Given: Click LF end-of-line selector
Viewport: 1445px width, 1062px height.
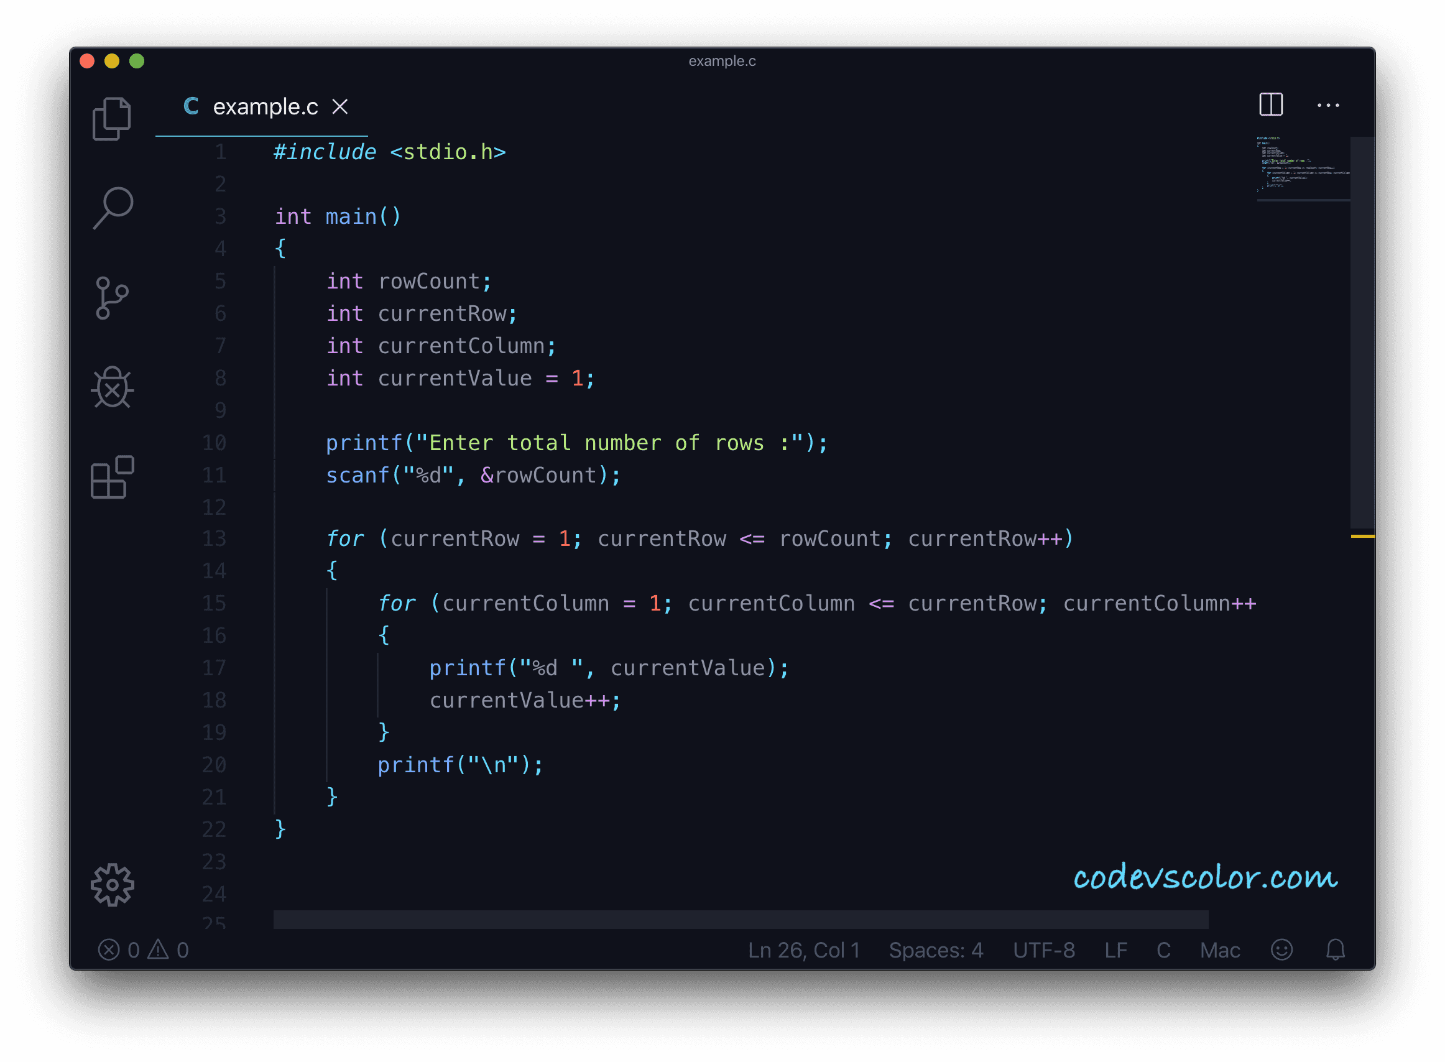Looking at the screenshot, I should point(1115,949).
